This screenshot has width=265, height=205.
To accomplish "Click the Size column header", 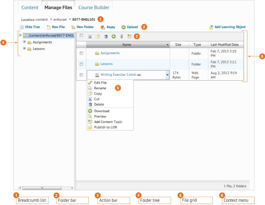I will (x=179, y=45).
